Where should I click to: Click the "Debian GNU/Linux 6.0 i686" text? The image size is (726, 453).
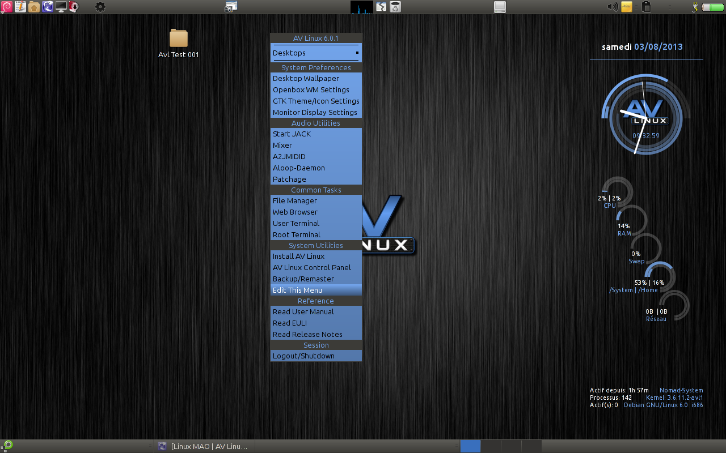[x=664, y=405]
